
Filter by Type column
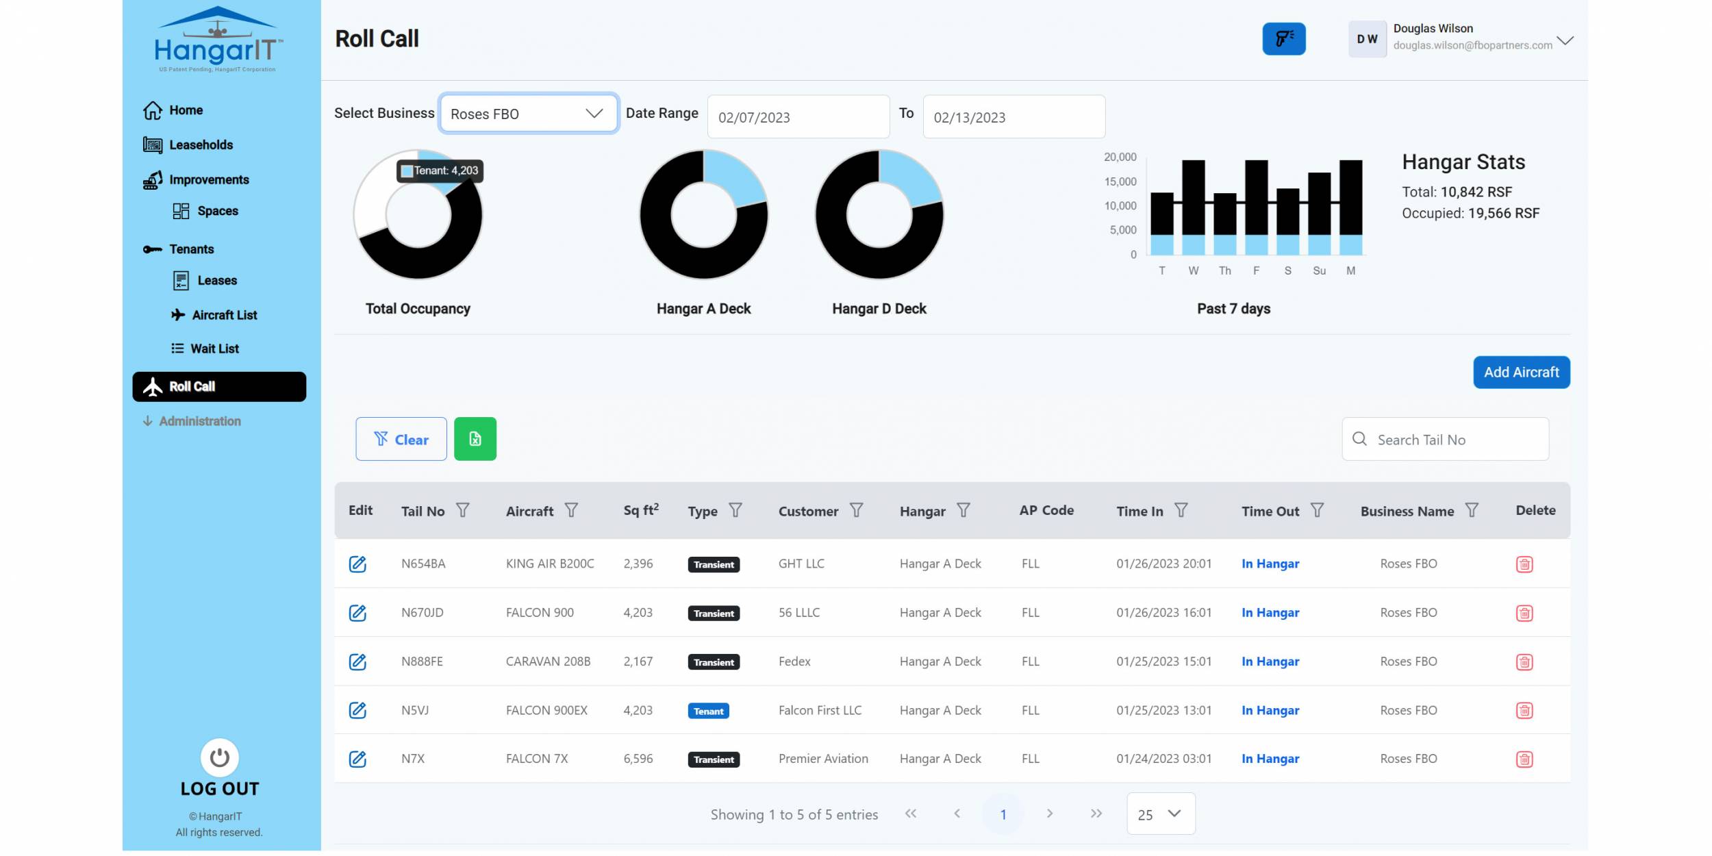(735, 510)
